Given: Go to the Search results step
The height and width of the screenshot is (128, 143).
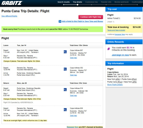Looking at the screenshot, I should point(63,2).
